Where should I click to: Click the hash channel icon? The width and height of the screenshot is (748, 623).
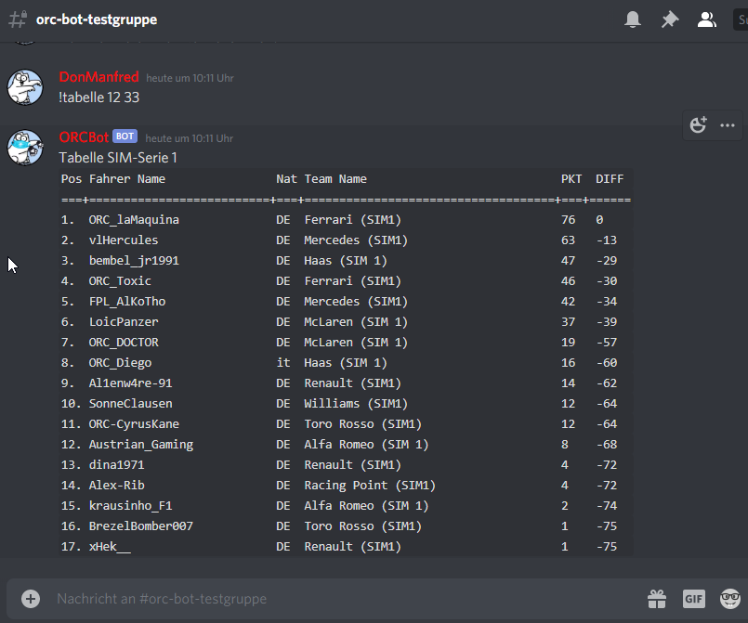tap(17, 19)
